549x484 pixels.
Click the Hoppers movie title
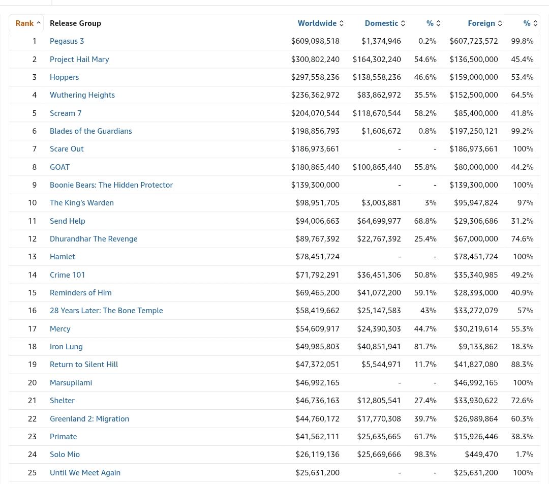[65, 77]
